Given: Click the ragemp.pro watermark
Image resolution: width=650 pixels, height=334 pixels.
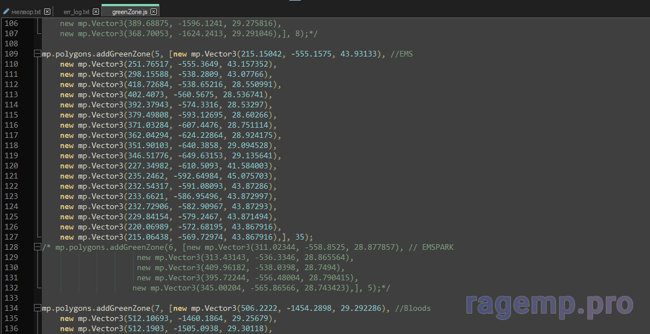Looking at the screenshot, I should tap(549, 305).
